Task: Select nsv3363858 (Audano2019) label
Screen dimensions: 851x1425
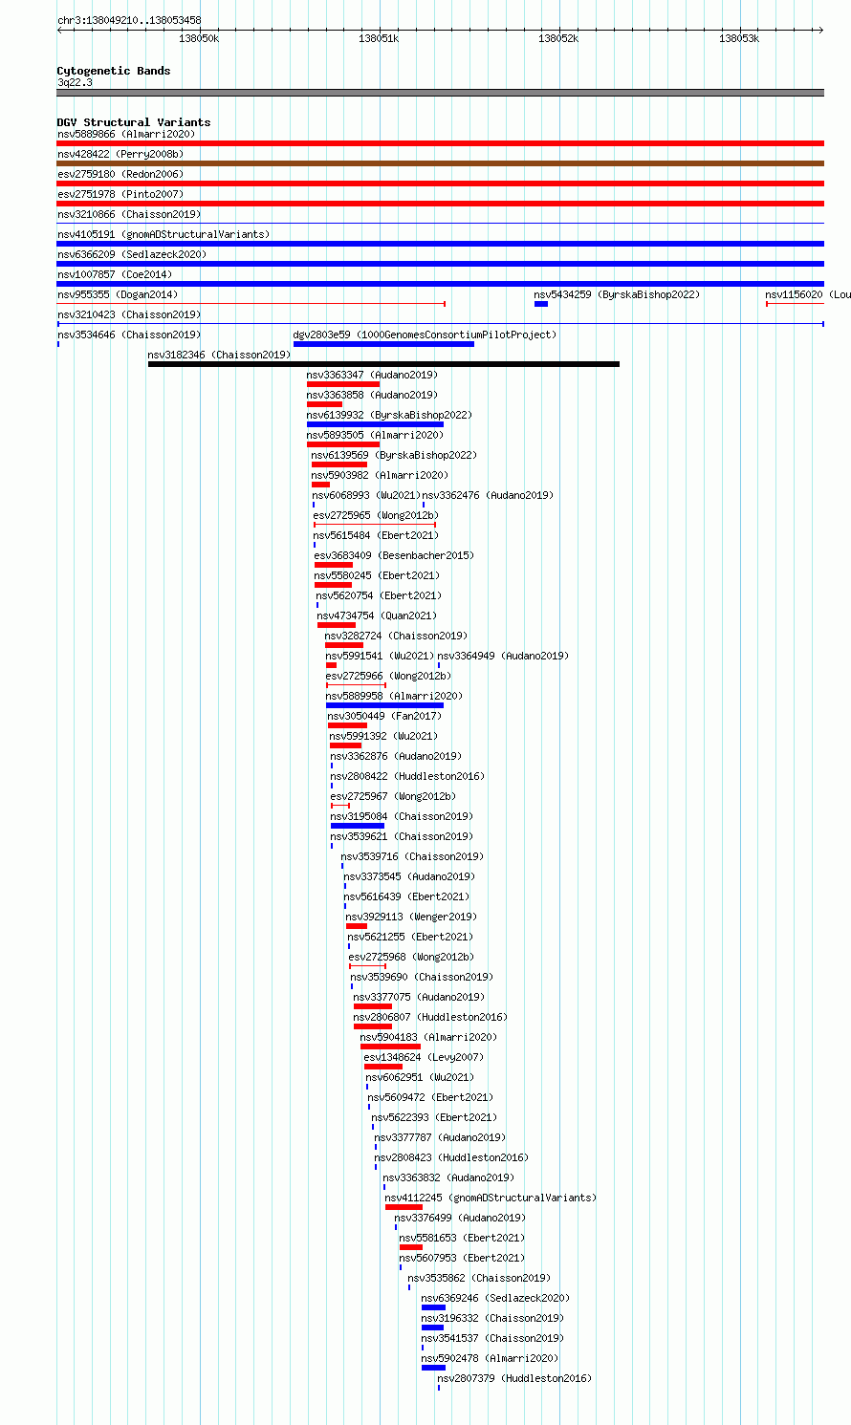Action: (372, 395)
